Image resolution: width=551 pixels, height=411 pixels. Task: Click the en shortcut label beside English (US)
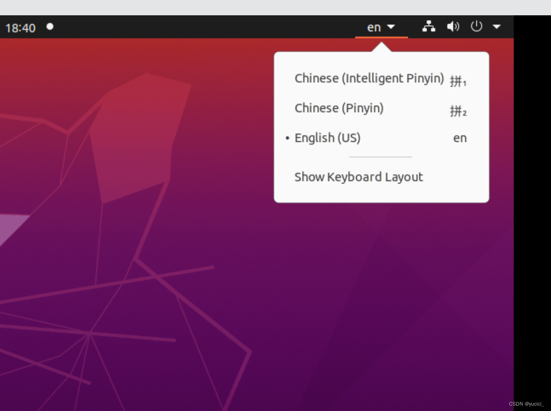pyautogui.click(x=460, y=138)
